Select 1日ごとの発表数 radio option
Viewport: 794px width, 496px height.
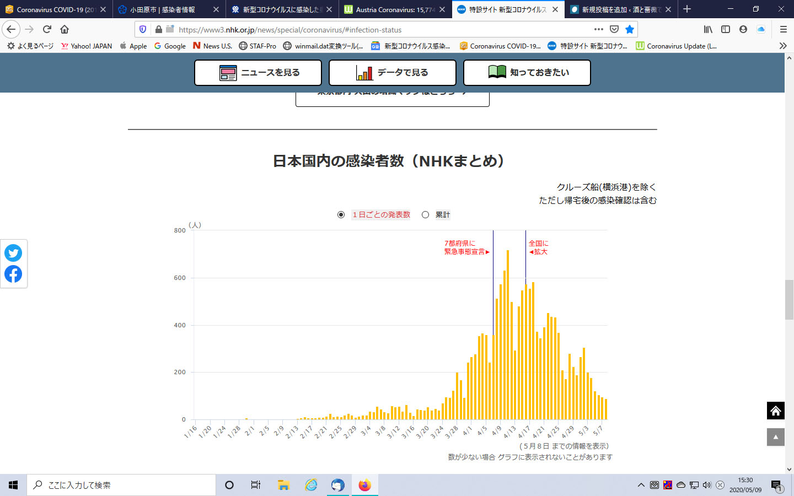341,215
